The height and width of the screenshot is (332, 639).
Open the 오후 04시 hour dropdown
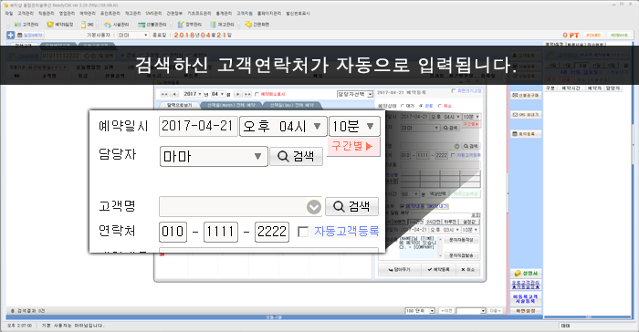pos(283,126)
